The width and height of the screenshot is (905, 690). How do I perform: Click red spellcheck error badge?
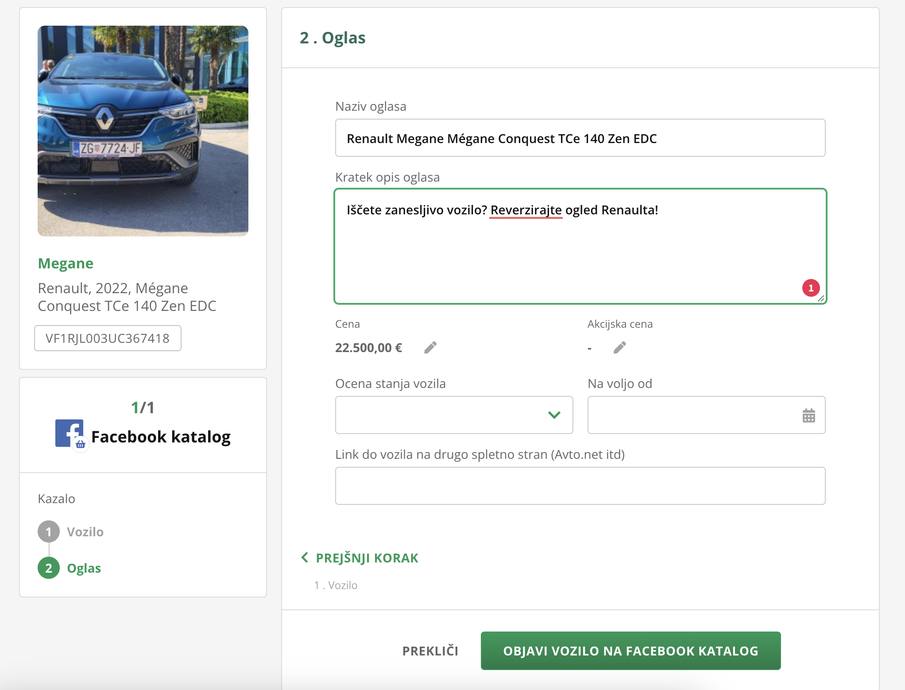[811, 288]
